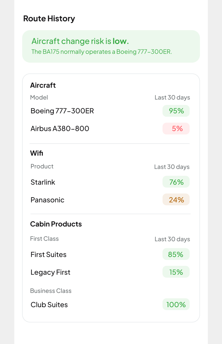Click the 95% badge for Boeing 777-300ER
The image size is (222, 344).
(176, 111)
